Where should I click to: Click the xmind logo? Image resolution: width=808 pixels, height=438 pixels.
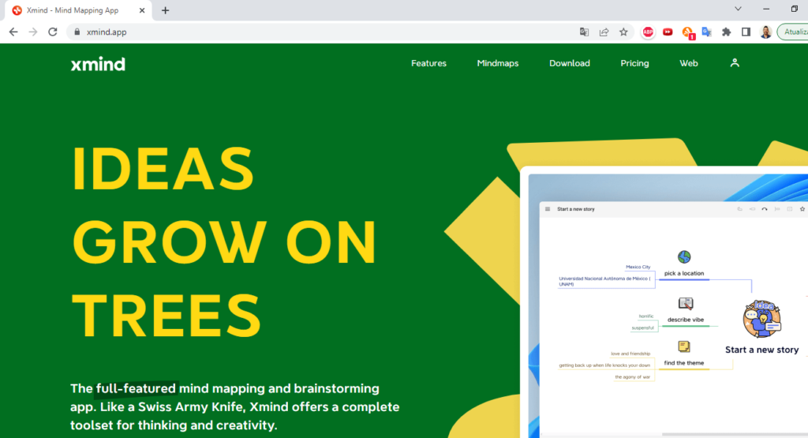98,64
